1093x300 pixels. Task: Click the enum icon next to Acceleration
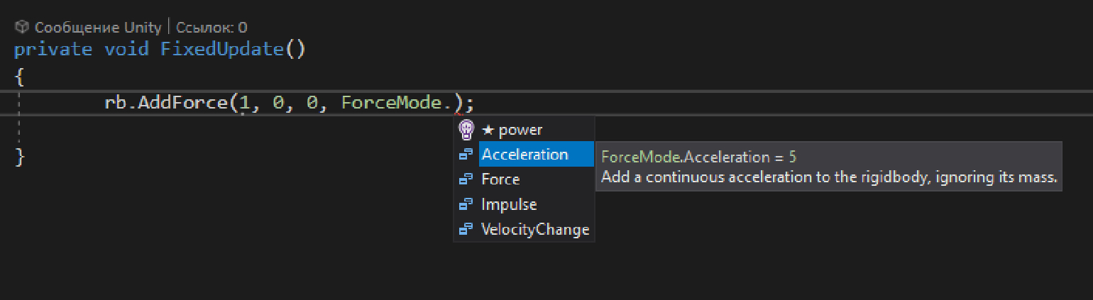466,155
